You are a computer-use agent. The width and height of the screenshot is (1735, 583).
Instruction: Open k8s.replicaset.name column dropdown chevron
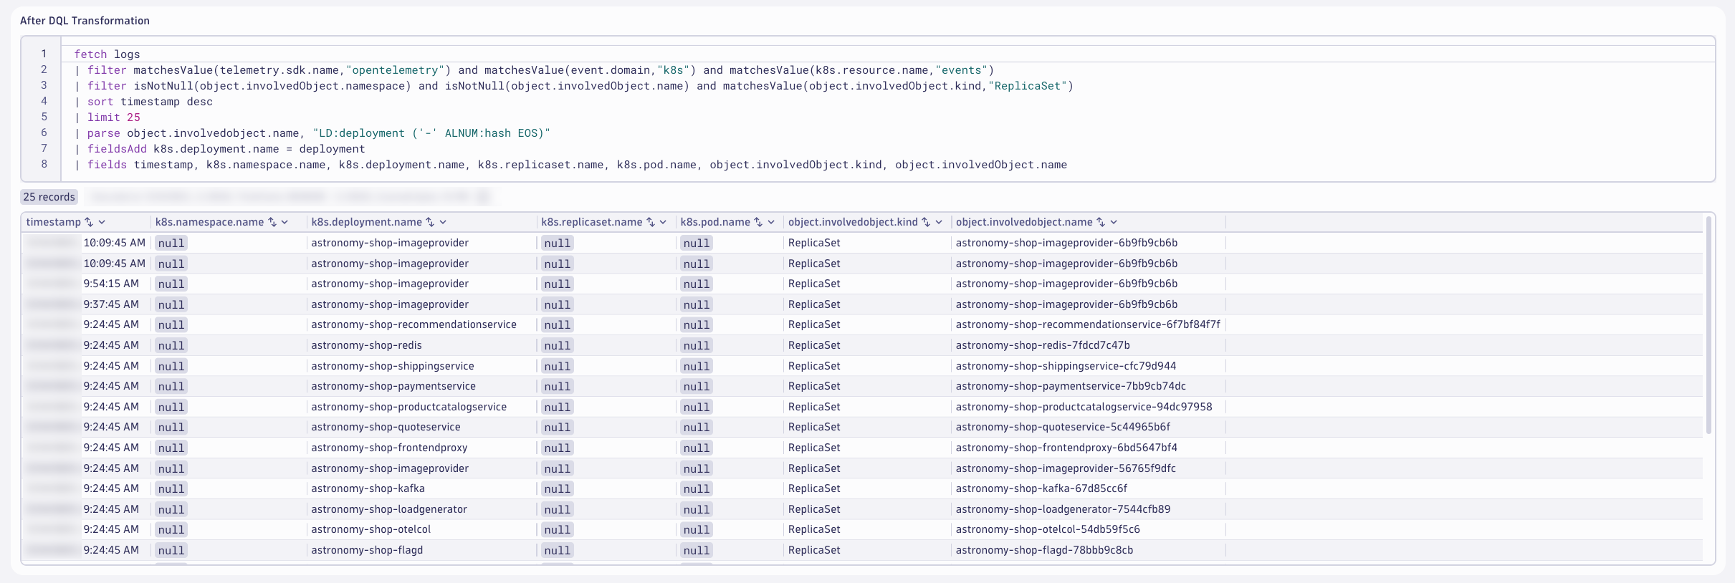663,222
